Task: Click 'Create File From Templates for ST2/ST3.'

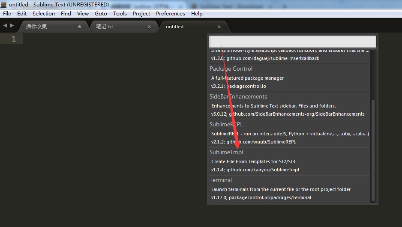Action: point(254,161)
